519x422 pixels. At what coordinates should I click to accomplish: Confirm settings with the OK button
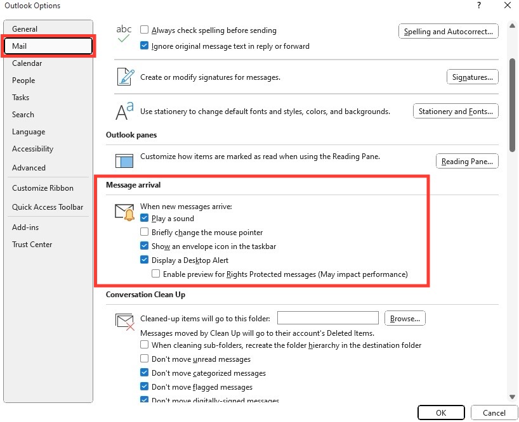(441, 412)
